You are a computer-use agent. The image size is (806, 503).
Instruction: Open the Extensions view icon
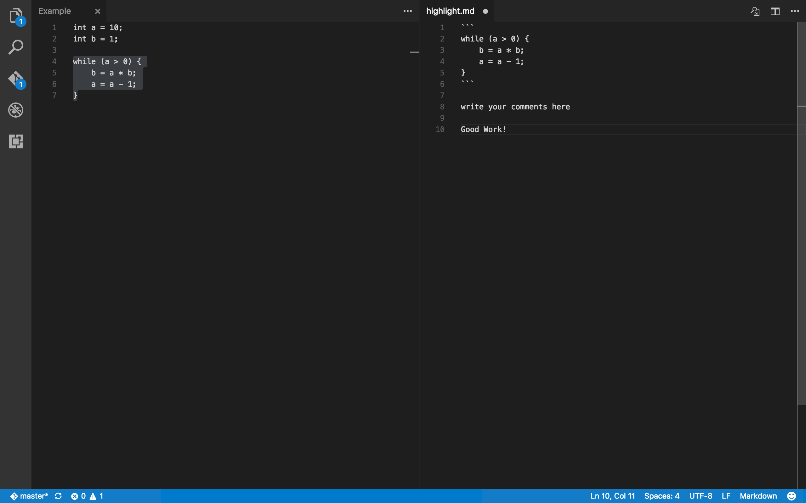(16, 141)
